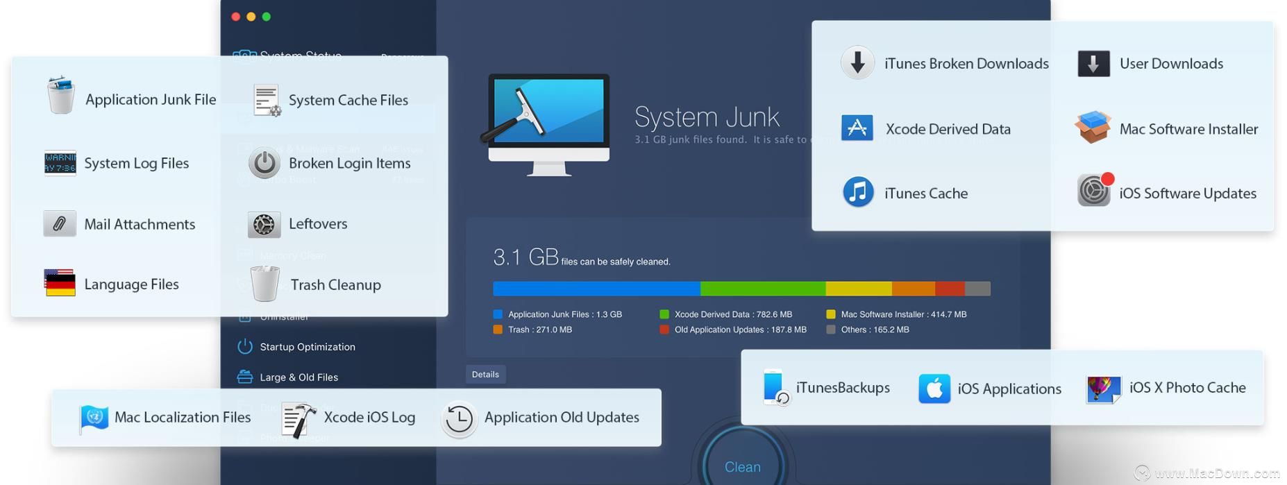The image size is (1287, 485).
Task: Click the iOS Software Updates settings icon
Action: [x=1095, y=189]
